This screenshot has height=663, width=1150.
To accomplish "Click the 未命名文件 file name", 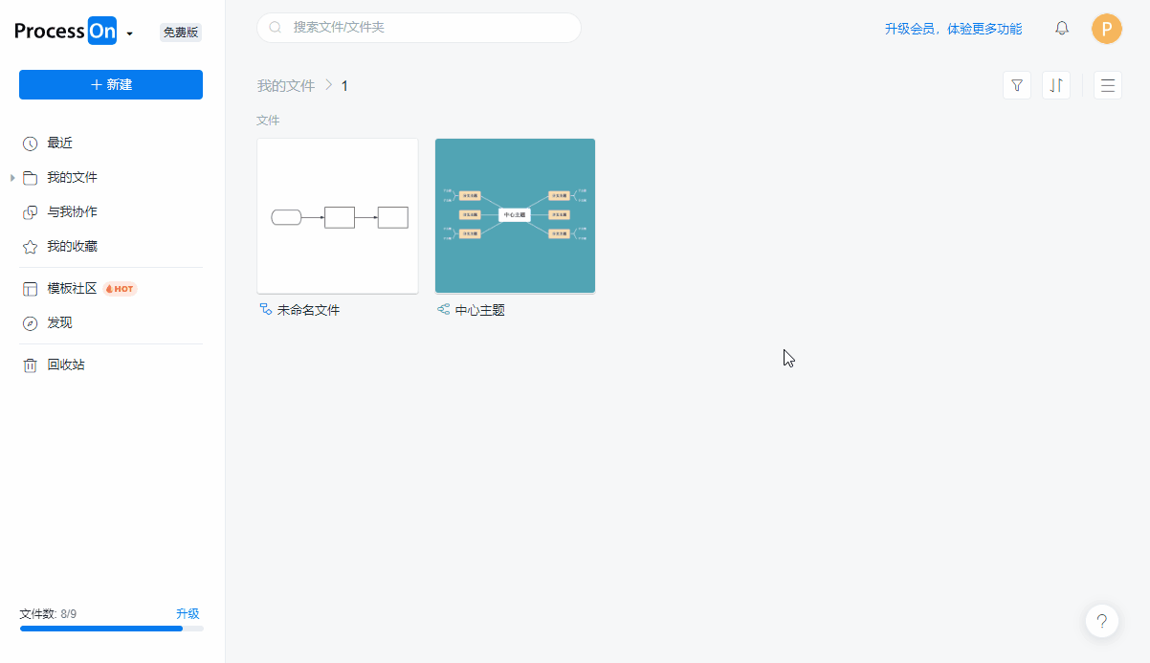I will (308, 310).
